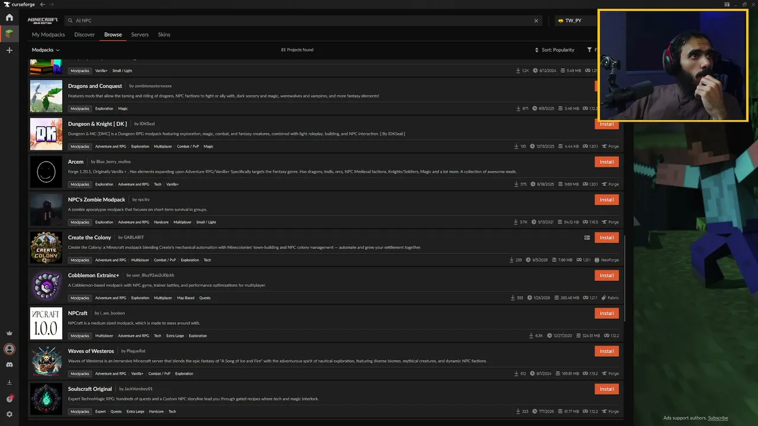The height and width of the screenshot is (426, 758).
Task: Open author link JackVorobey01
Action: [139, 389]
